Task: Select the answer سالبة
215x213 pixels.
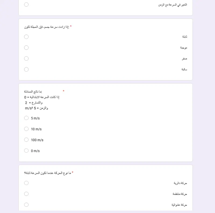Action: (26, 69)
